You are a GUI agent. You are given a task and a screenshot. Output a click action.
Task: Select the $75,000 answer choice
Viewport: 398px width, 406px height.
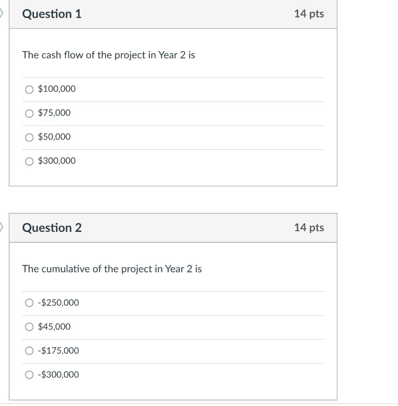click(29, 113)
